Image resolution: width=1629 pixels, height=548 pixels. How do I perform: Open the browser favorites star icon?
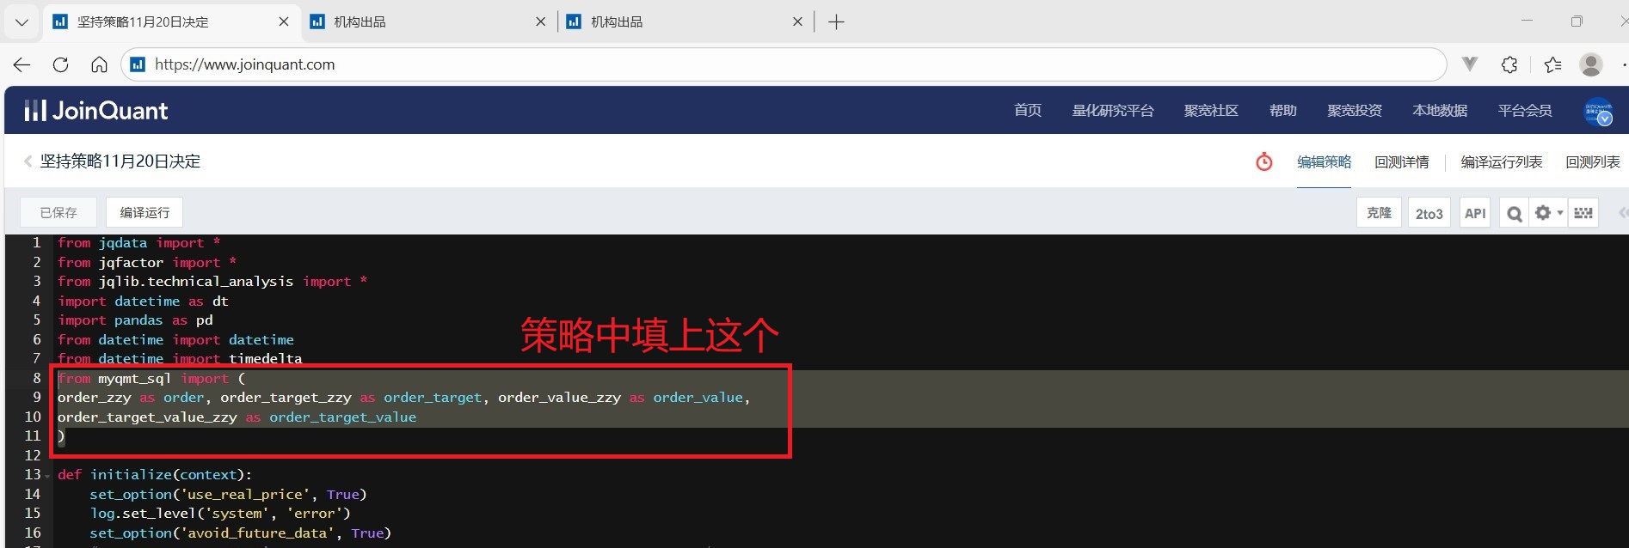pyautogui.click(x=1552, y=64)
